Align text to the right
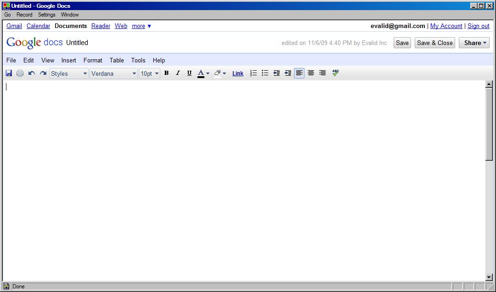 tap(322, 73)
